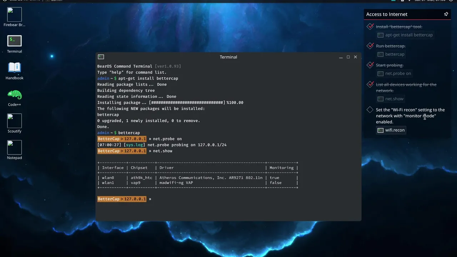The image size is (457, 257).
Task: Click the Terminal window title bar icon
Action: [x=101, y=57]
